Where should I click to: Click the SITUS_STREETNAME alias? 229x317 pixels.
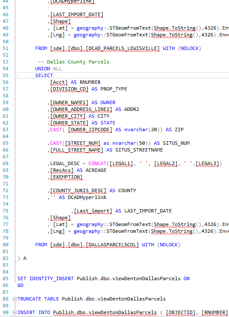coord(139,150)
